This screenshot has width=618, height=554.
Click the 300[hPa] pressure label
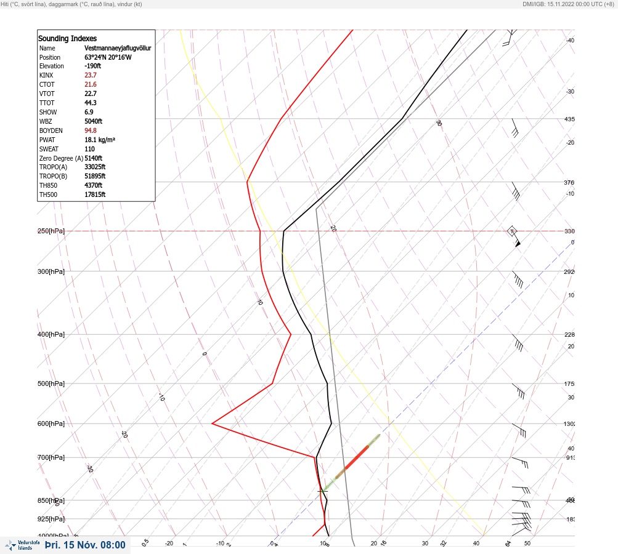point(51,271)
